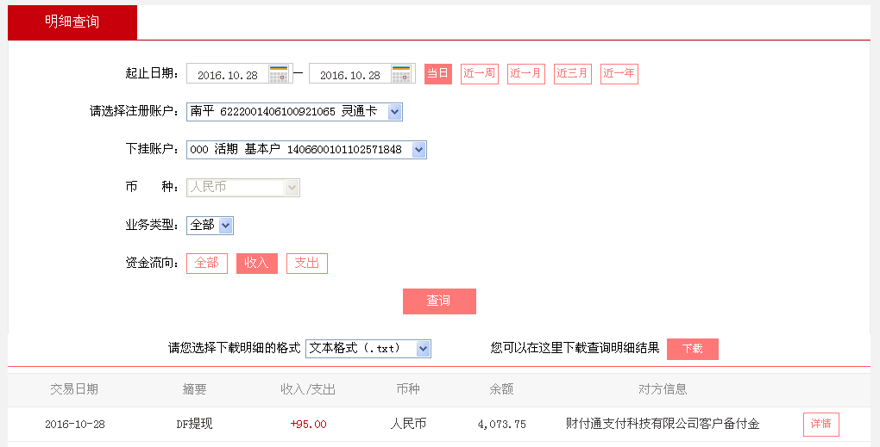
Task: Select 全部 fund flow option
Action: pos(206,264)
